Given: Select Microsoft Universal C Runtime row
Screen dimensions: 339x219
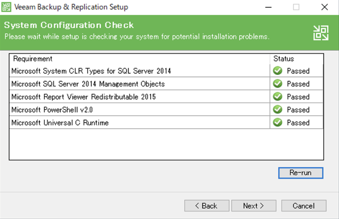Looking at the screenshot, I should point(166,123).
